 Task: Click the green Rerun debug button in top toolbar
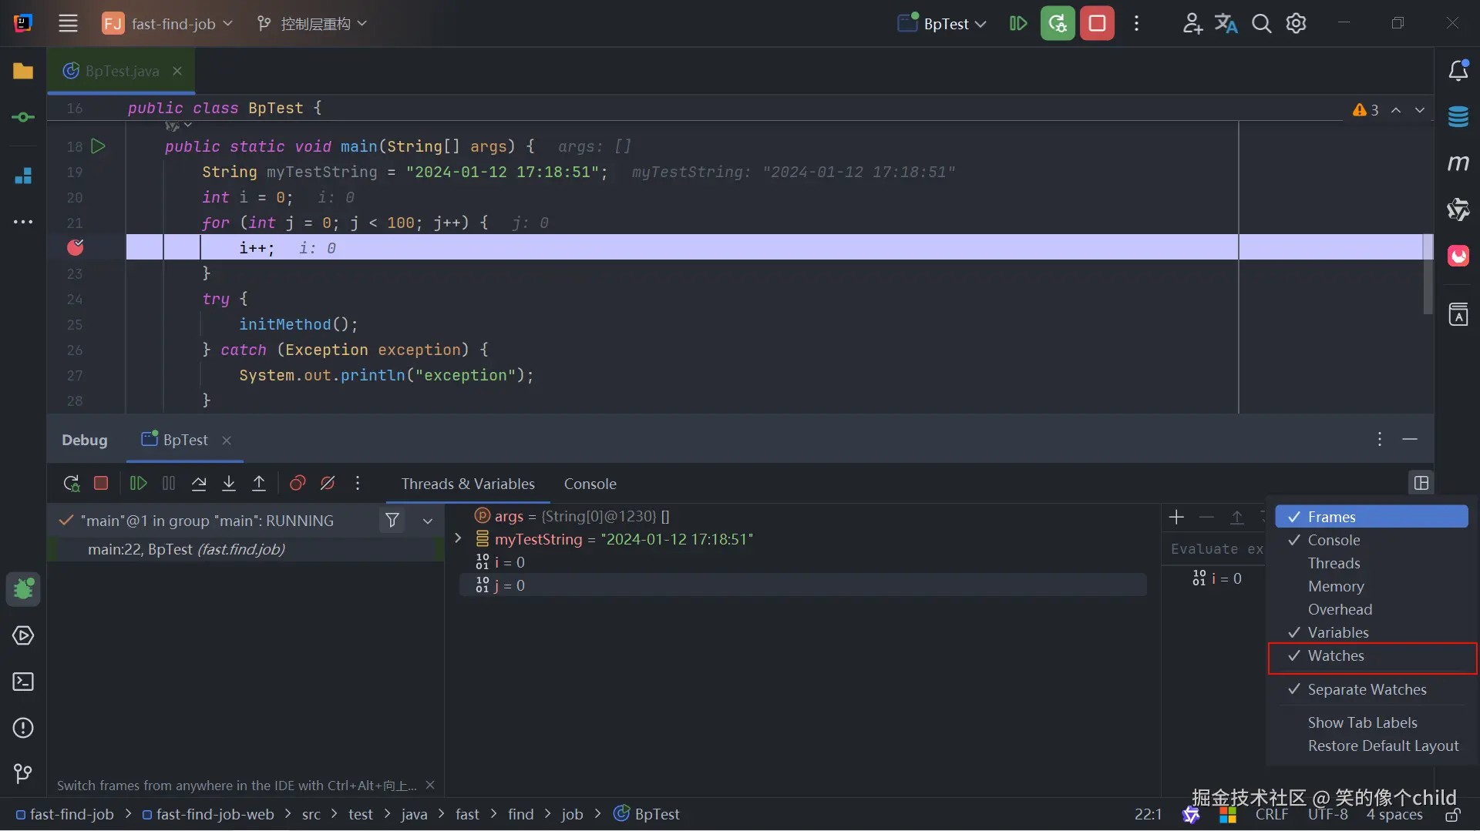click(1058, 24)
